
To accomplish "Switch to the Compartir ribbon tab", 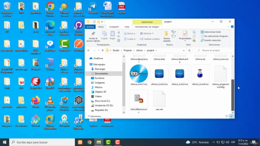I will pos(114,27).
